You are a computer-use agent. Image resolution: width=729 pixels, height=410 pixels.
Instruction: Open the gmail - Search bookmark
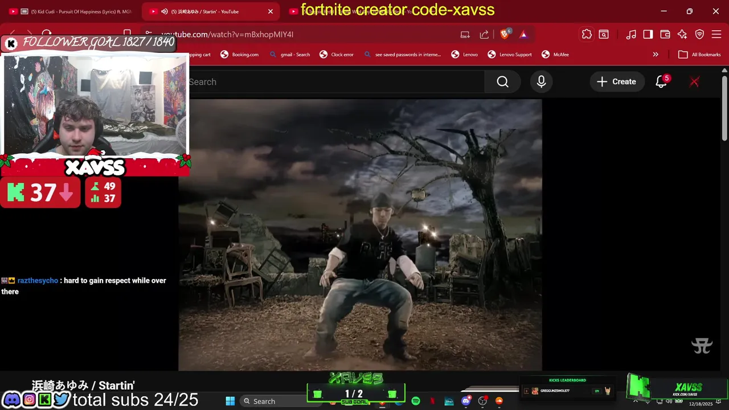289,55
